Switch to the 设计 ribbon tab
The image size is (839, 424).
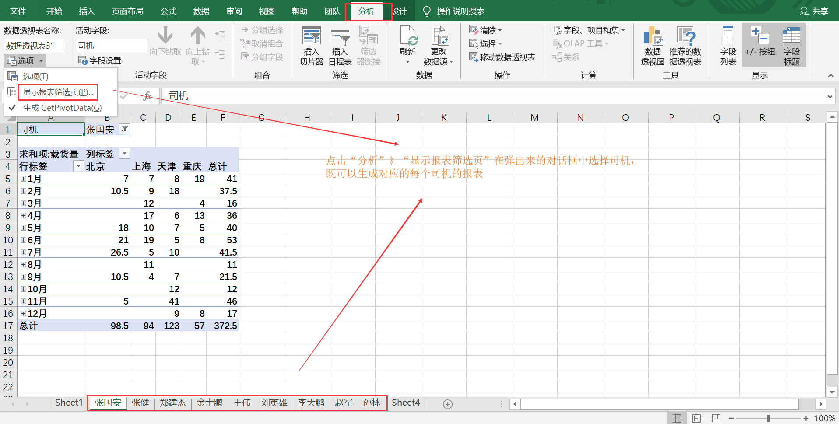coord(399,11)
